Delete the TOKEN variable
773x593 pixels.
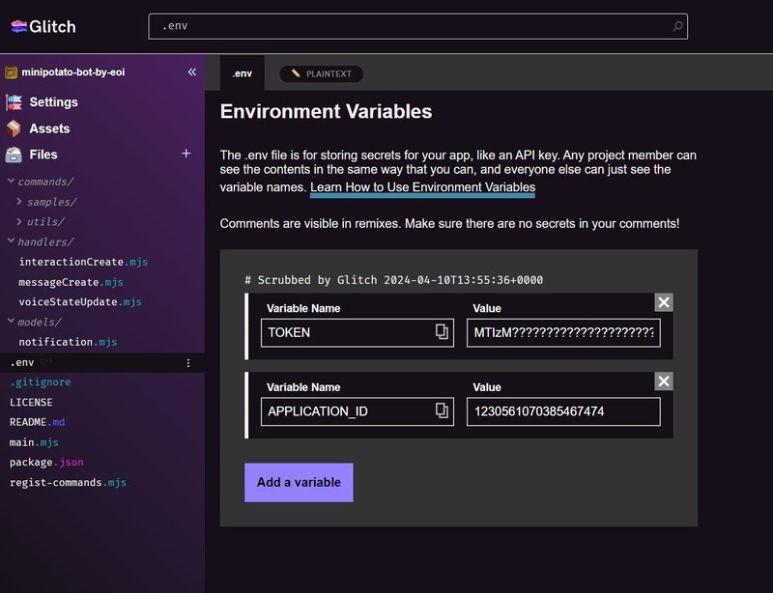pos(664,302)
